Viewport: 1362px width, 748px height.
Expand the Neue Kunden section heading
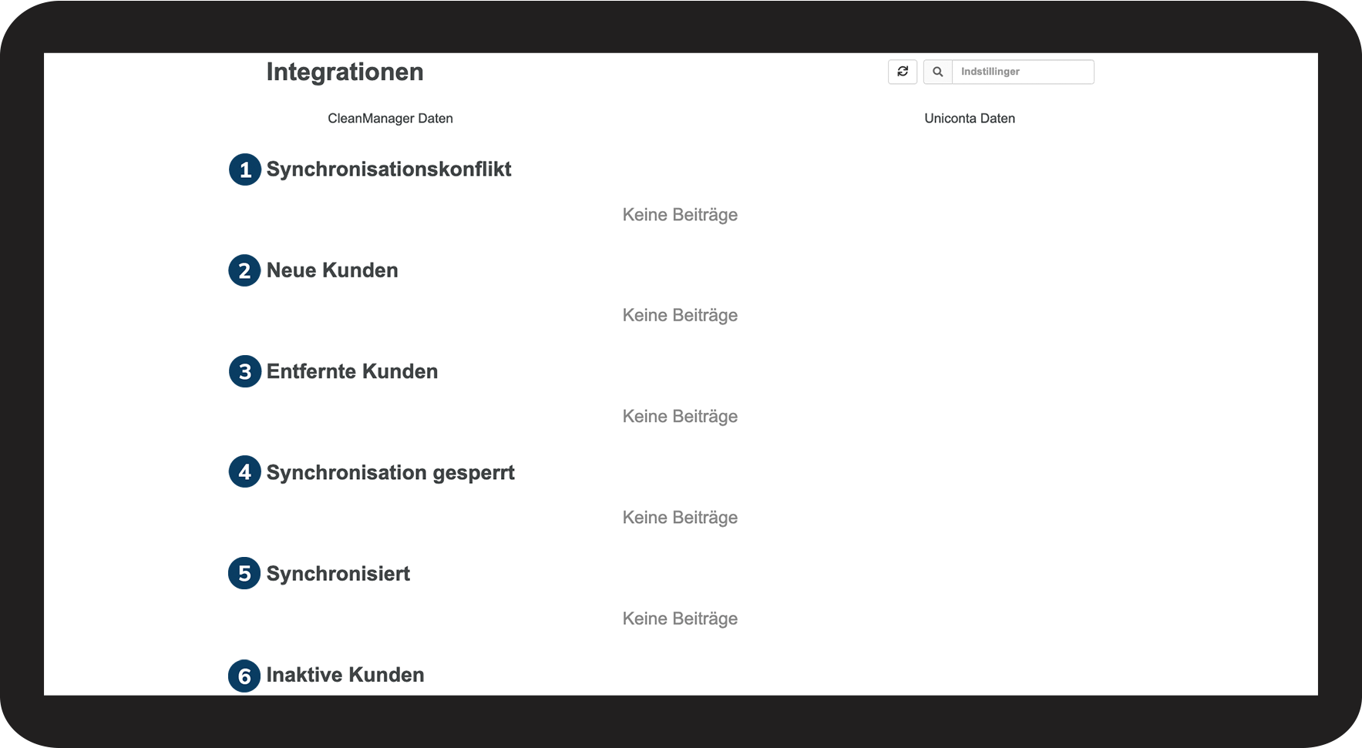point(332,270)
